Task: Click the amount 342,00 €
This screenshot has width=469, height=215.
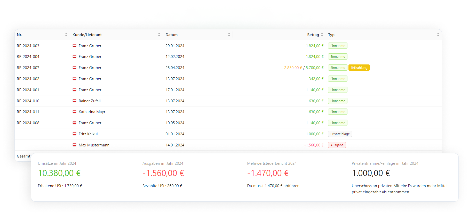Action: [316, 79]
